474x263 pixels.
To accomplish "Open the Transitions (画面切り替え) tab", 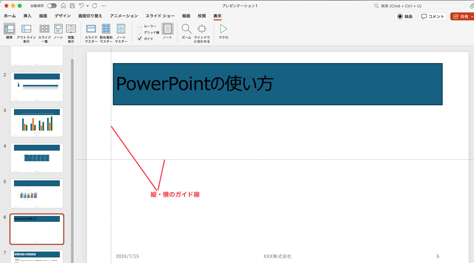I will click(x=90, y=16).
